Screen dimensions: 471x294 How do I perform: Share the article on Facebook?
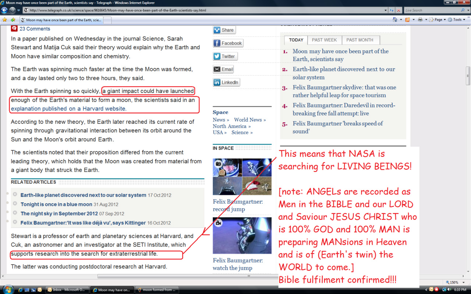228,43
